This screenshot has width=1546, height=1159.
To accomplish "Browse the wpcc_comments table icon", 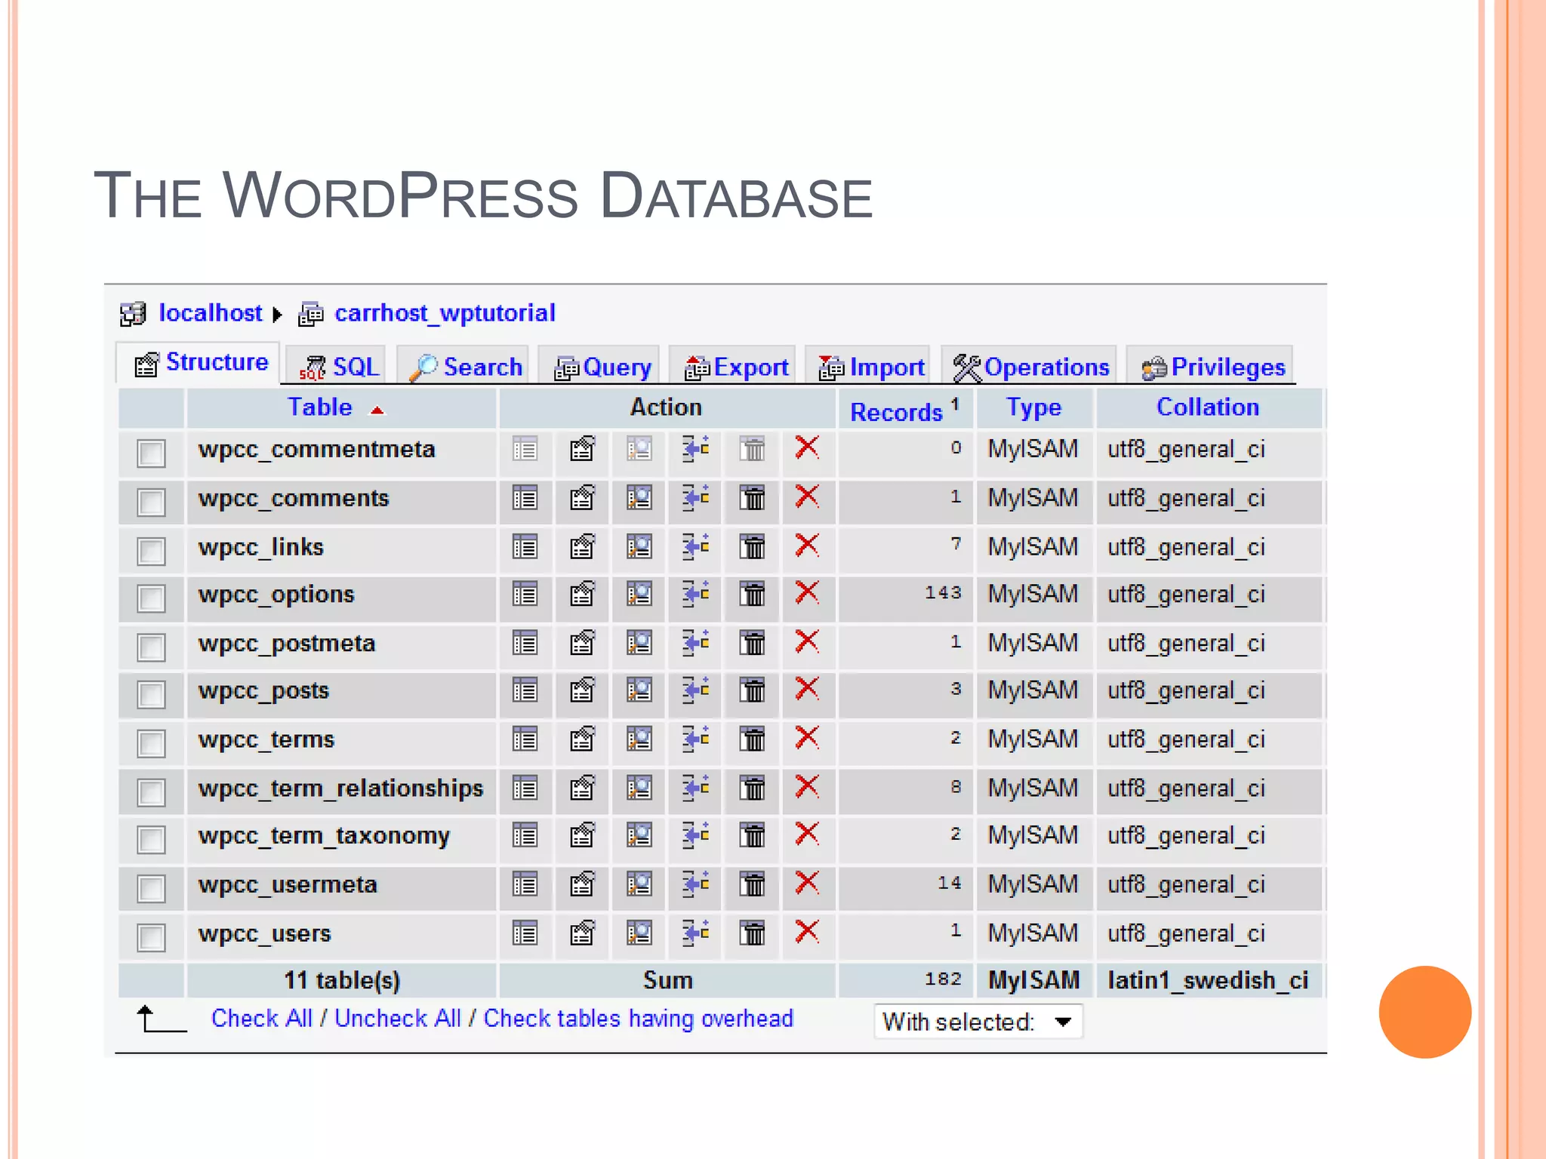I will coord(525,498).
